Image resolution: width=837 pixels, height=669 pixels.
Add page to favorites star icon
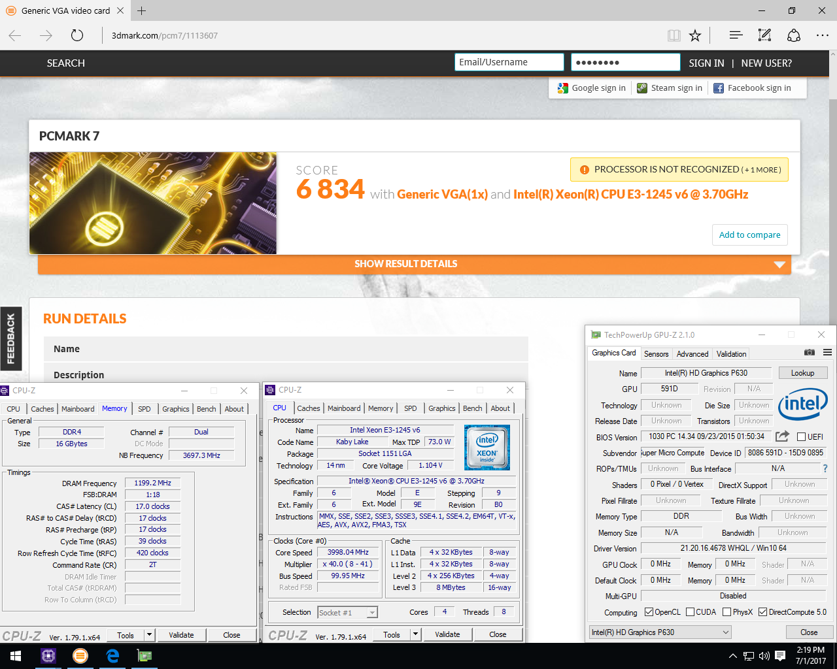pyautogui.click(x=695, y=35)
